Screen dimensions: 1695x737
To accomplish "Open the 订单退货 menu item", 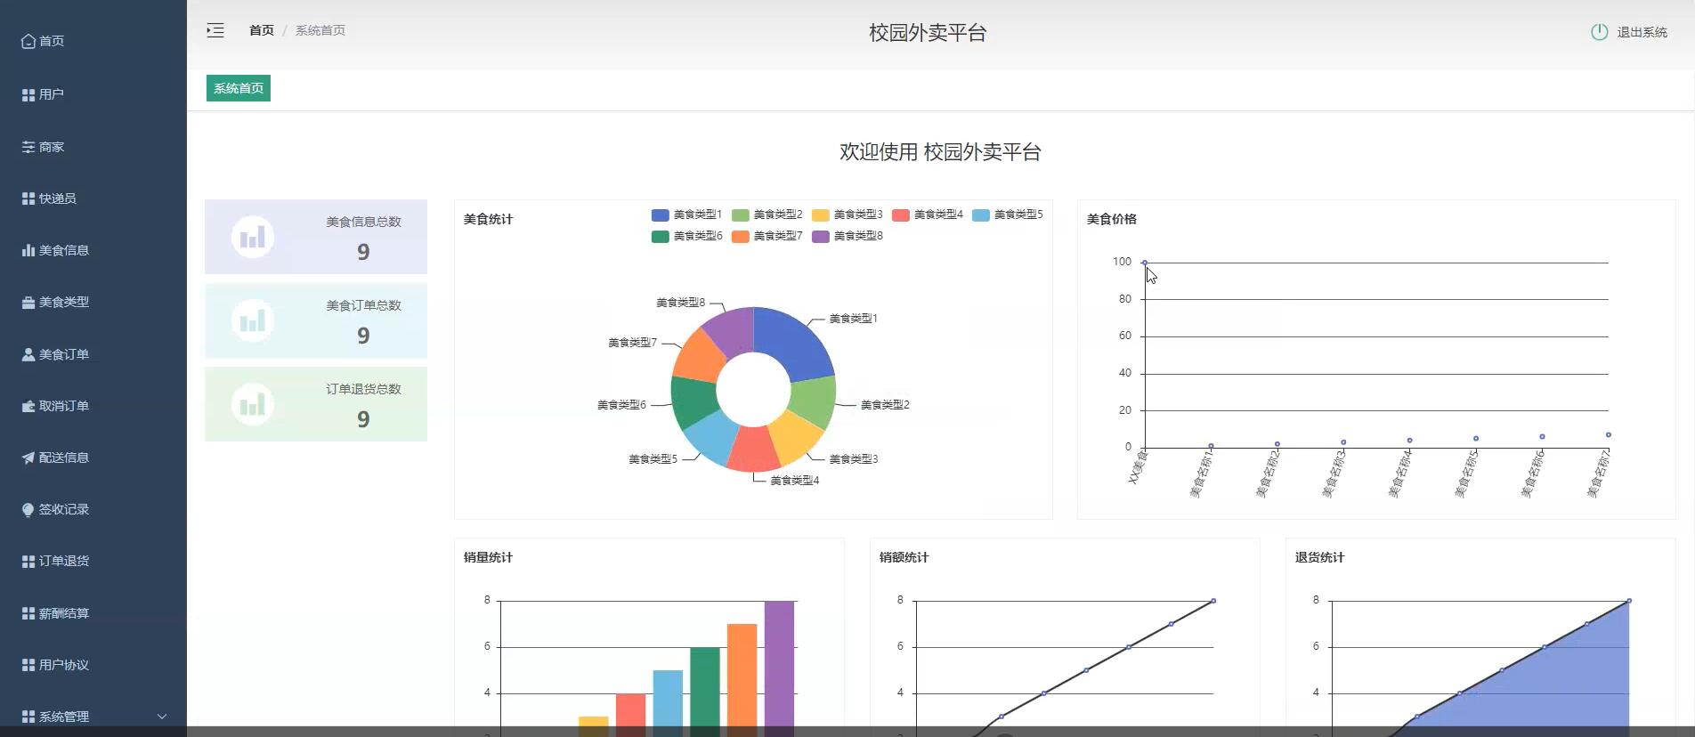I will pyautogui.click(x=93, y=561).
